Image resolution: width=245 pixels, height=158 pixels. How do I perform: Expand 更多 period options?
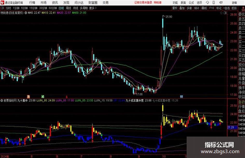tap(93, 8)
